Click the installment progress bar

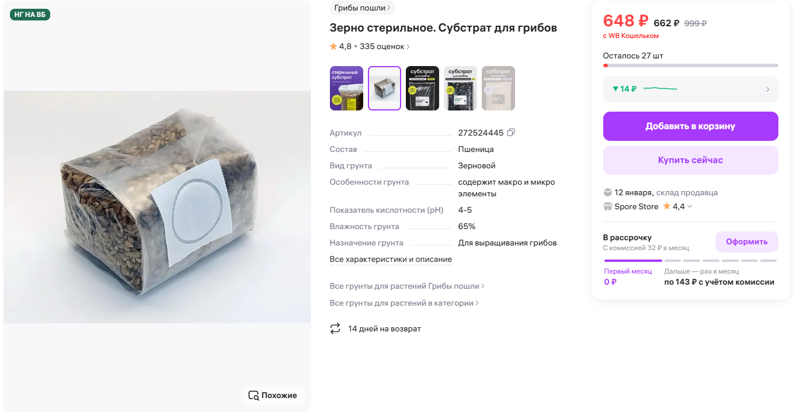[690, 261]
